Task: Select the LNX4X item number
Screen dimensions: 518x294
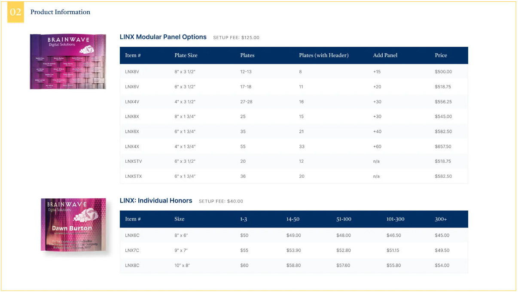Action: coord(132,146)
